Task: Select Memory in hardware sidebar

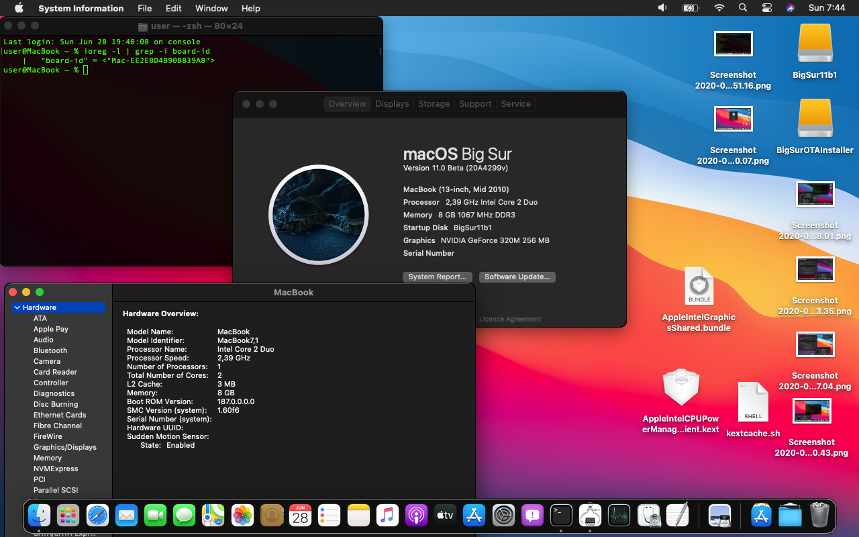Action: [48, 458]
